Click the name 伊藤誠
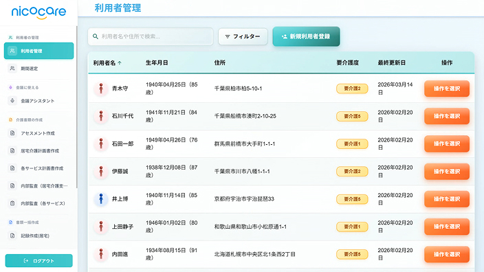The image size is (484, 272). [x=120, y=172]
